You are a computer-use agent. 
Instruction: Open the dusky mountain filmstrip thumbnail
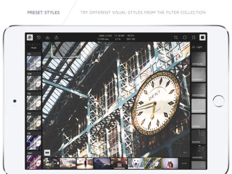102,163
